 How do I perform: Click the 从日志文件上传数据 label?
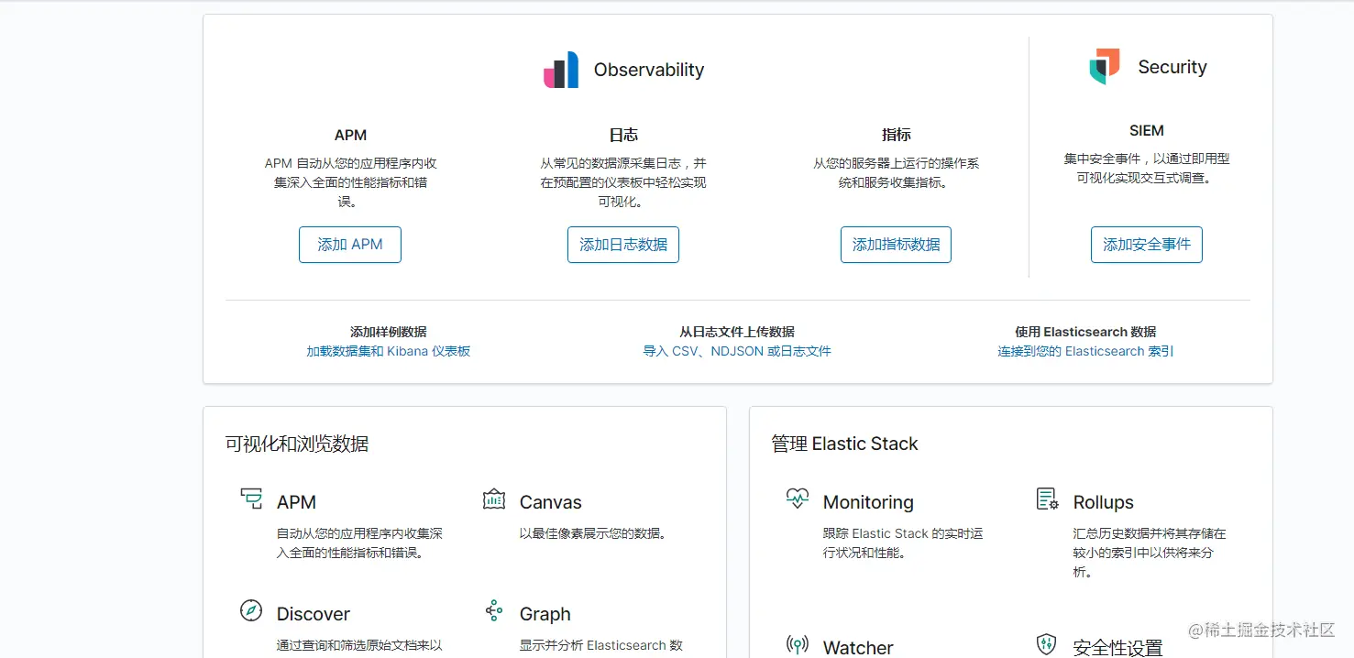[737, 332]
